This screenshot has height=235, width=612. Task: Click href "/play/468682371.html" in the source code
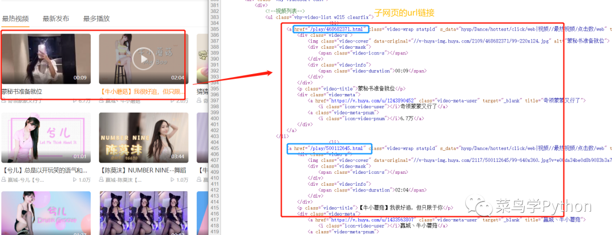coord(330,29)
